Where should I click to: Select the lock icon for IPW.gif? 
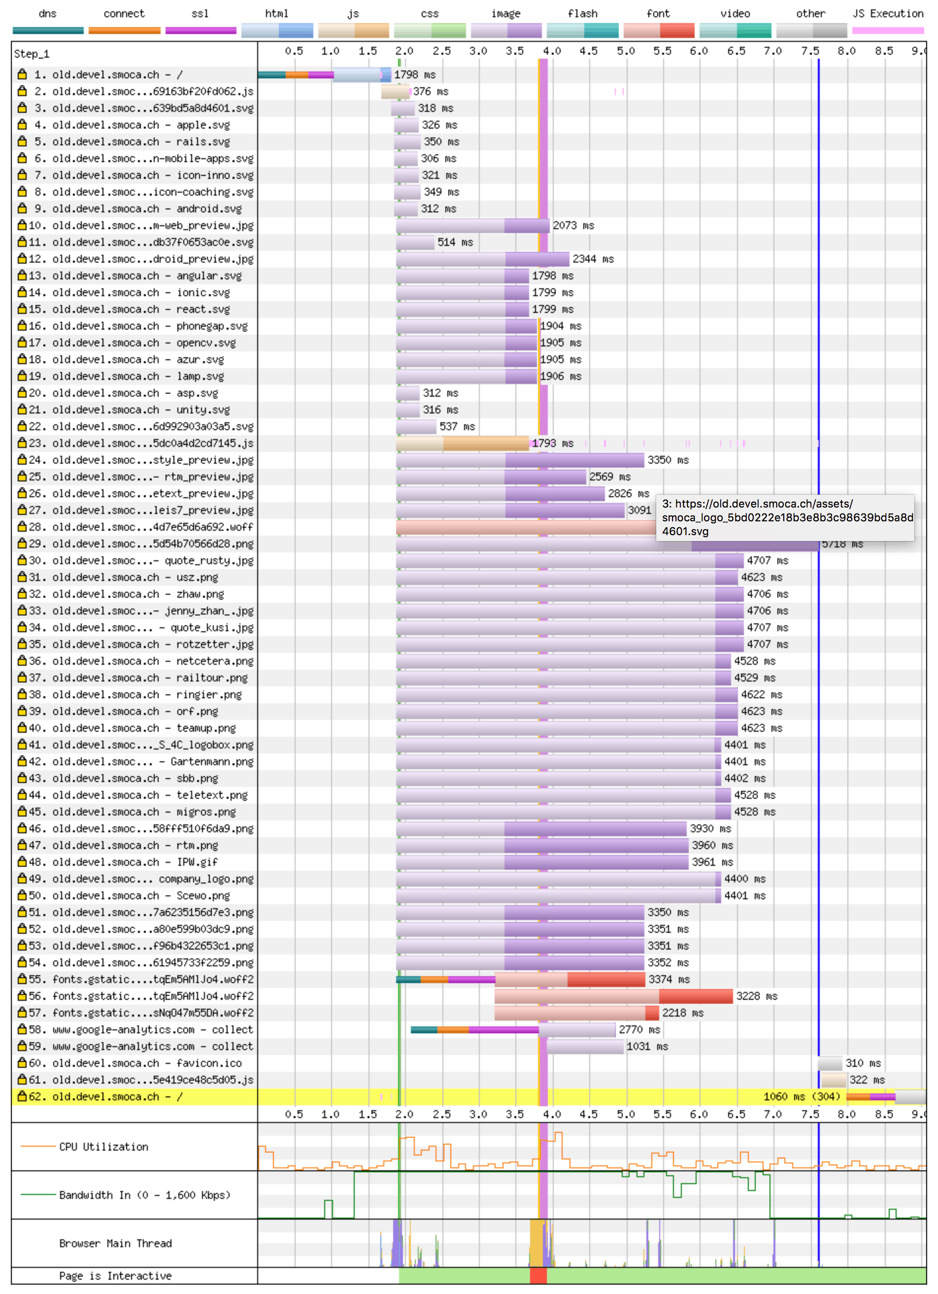pyautogui.click(x=22, y=861)
